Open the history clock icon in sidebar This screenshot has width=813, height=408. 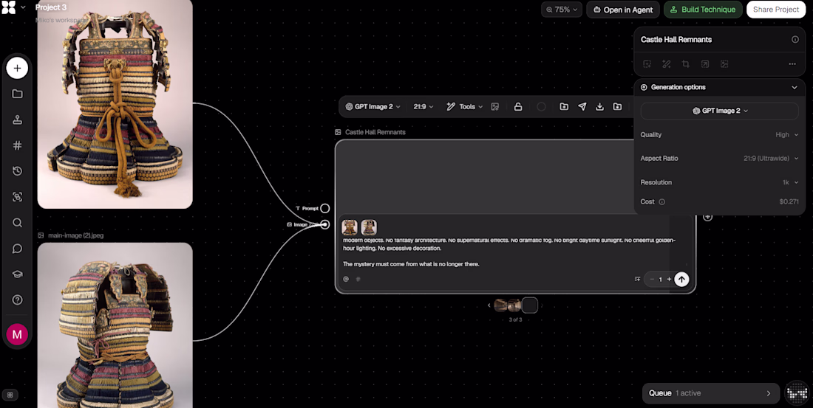[17, 171]
